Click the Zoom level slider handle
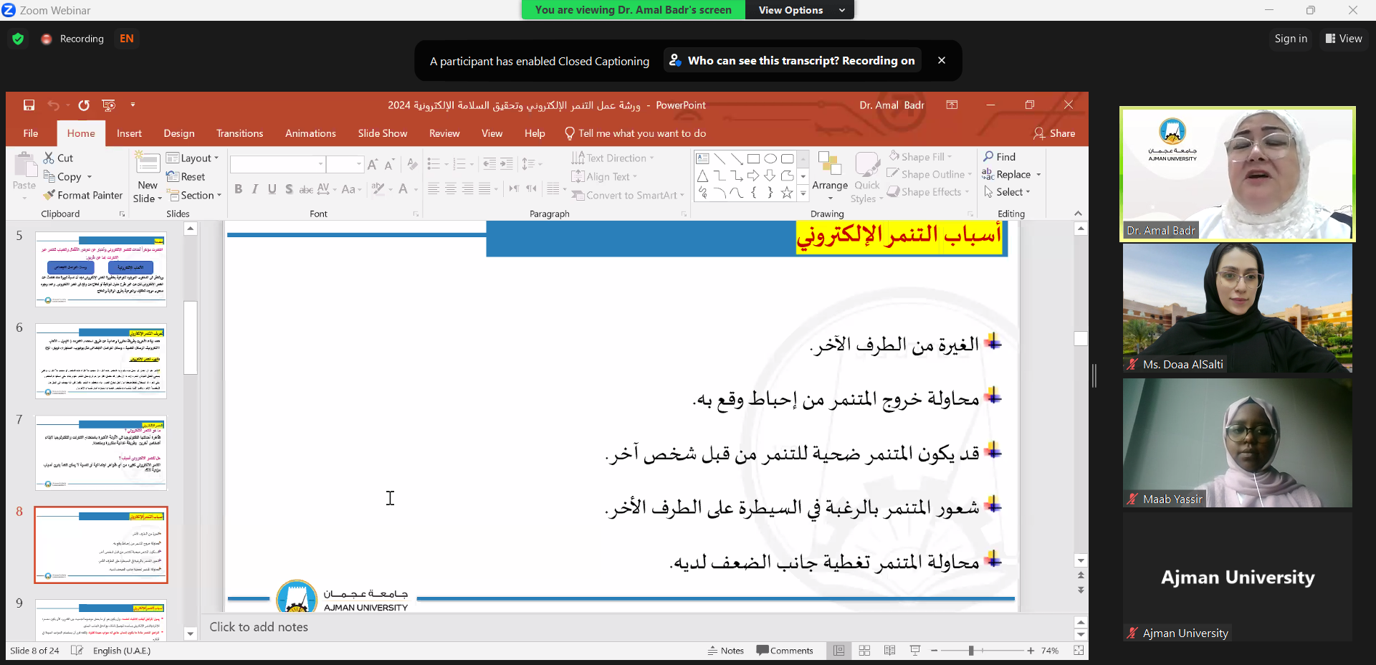Image resolution: width=1376 pixels, height=665 pixels. pyautogui.click(x=971, y=651)
